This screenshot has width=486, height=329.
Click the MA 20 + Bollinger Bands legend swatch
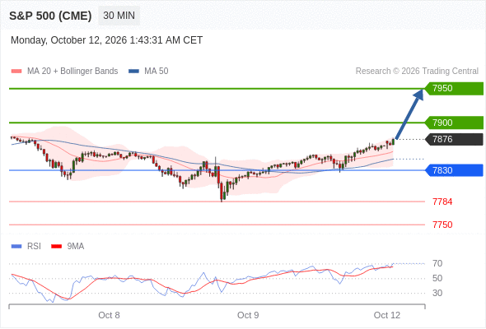pos(16,72)
